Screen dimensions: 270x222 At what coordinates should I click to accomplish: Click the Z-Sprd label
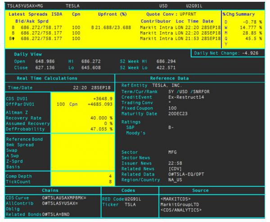click(14, 161)
